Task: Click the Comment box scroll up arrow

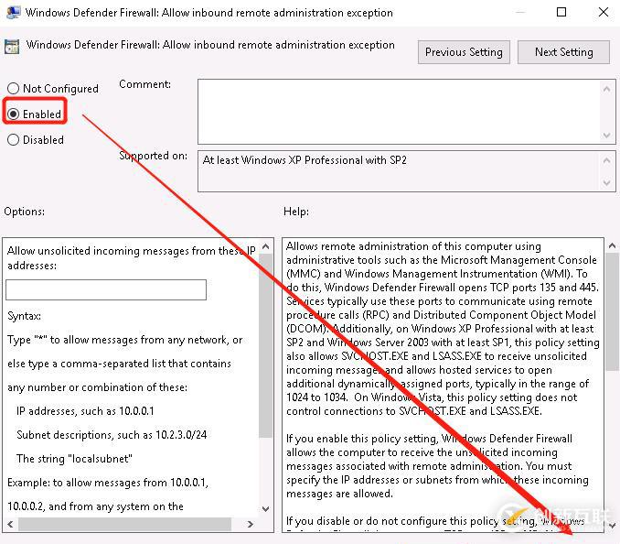Action: tap(608, 88)
